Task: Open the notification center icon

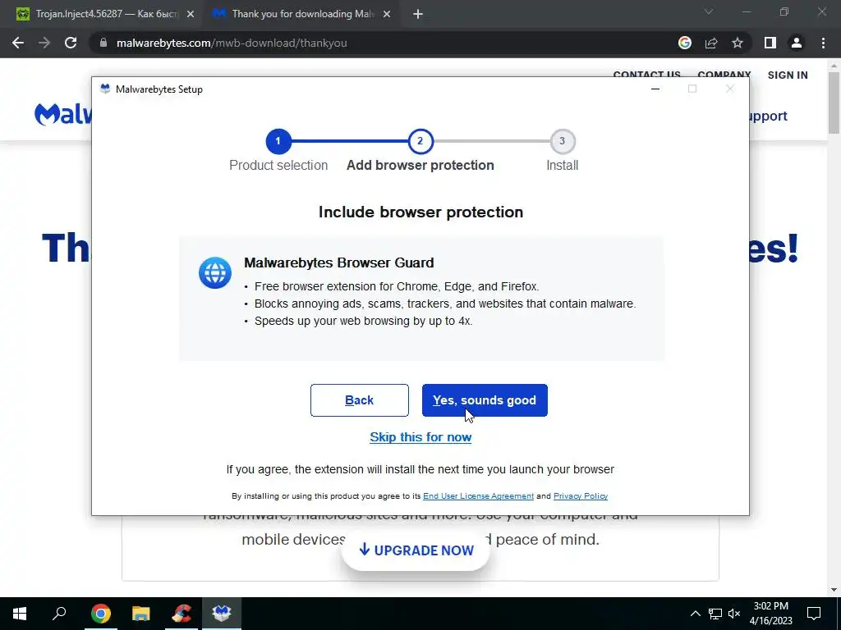Action: (x=814, y=614)
